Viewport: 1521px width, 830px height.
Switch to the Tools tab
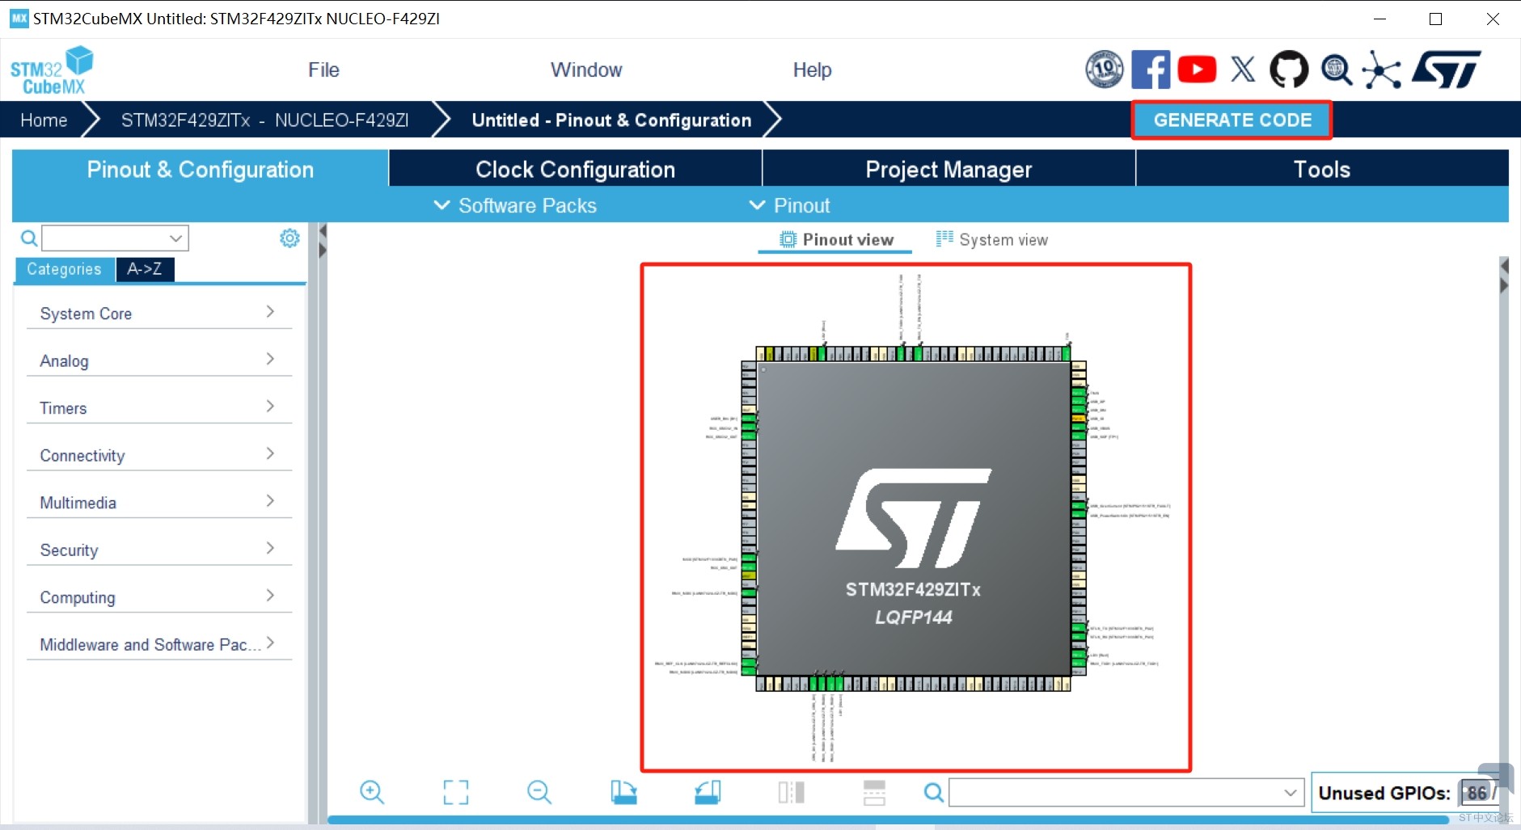[x=1322, y=169]
